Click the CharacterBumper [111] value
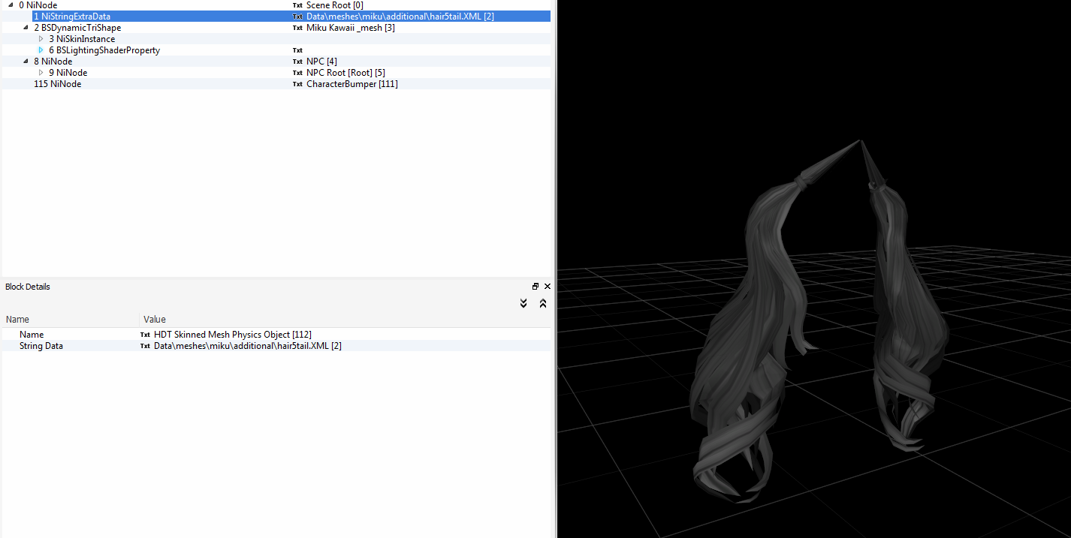This screenshot has width=1071, height=538. click(352, 84)
